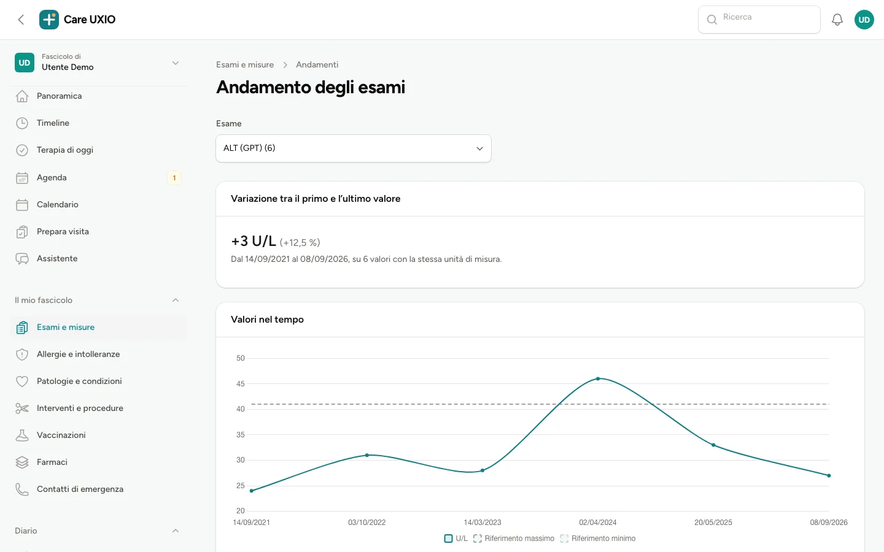Viewport: 884px width, 552px height.
Task: Click the Calendario icon
Action: 22,205
